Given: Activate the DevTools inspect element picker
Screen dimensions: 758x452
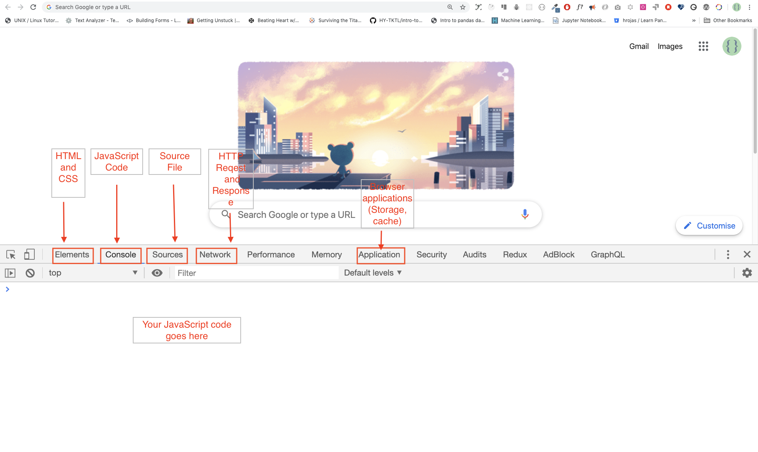Looking at the screenshot, I should pos(11,254).
